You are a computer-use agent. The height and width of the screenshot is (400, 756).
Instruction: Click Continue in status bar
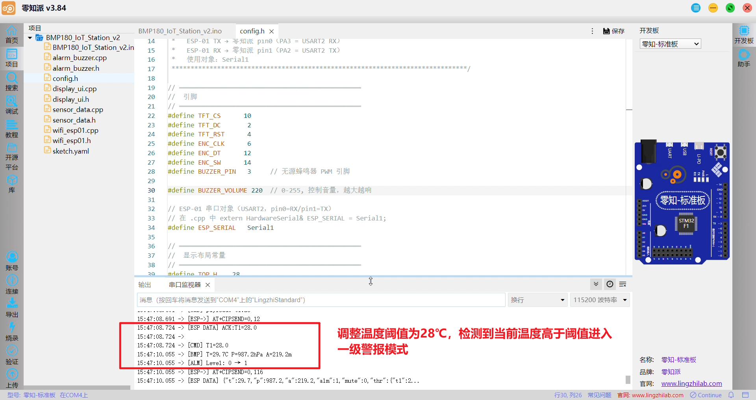(706, 395)
